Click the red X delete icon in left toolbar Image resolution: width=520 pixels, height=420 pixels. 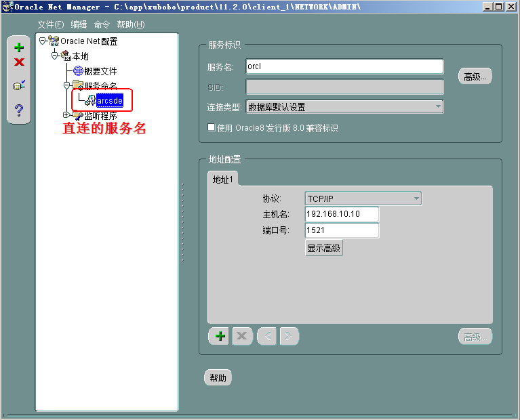point(19,62)
